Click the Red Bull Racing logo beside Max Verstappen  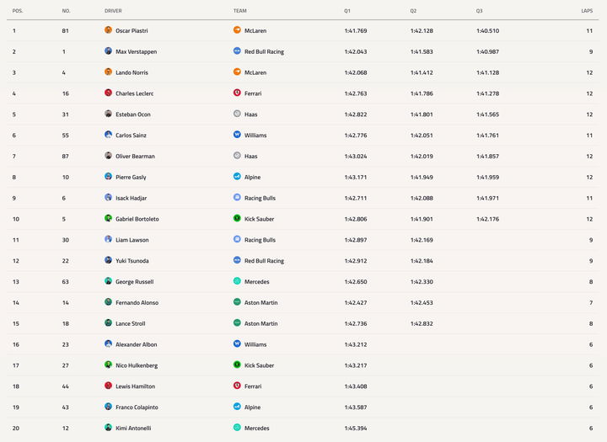click(x=237, y=51)
